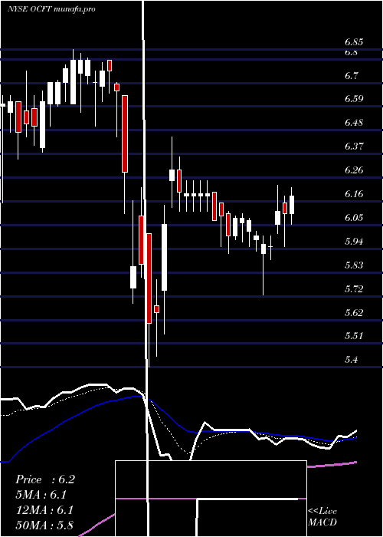
Task: Click the tall red candle falling from 6.59
Action: [125, 134]
